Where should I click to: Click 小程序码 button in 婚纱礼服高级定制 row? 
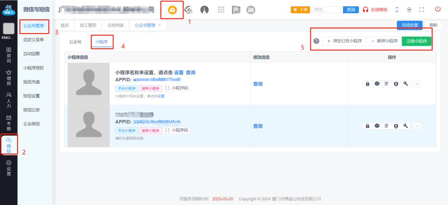tap(177, 130)
